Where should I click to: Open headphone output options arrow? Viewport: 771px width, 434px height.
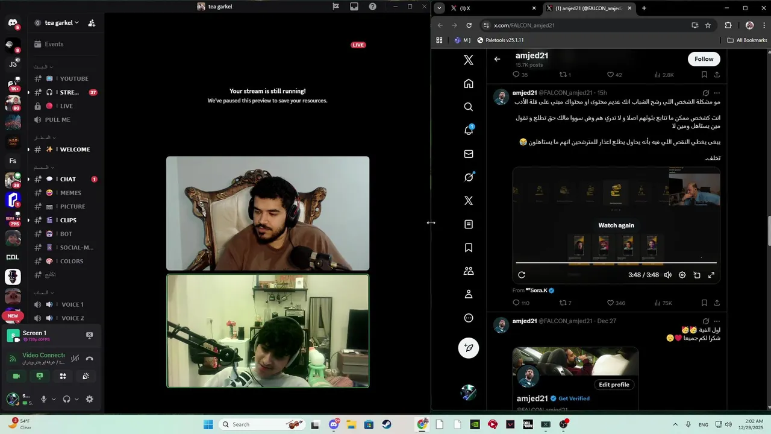point(76,399)
